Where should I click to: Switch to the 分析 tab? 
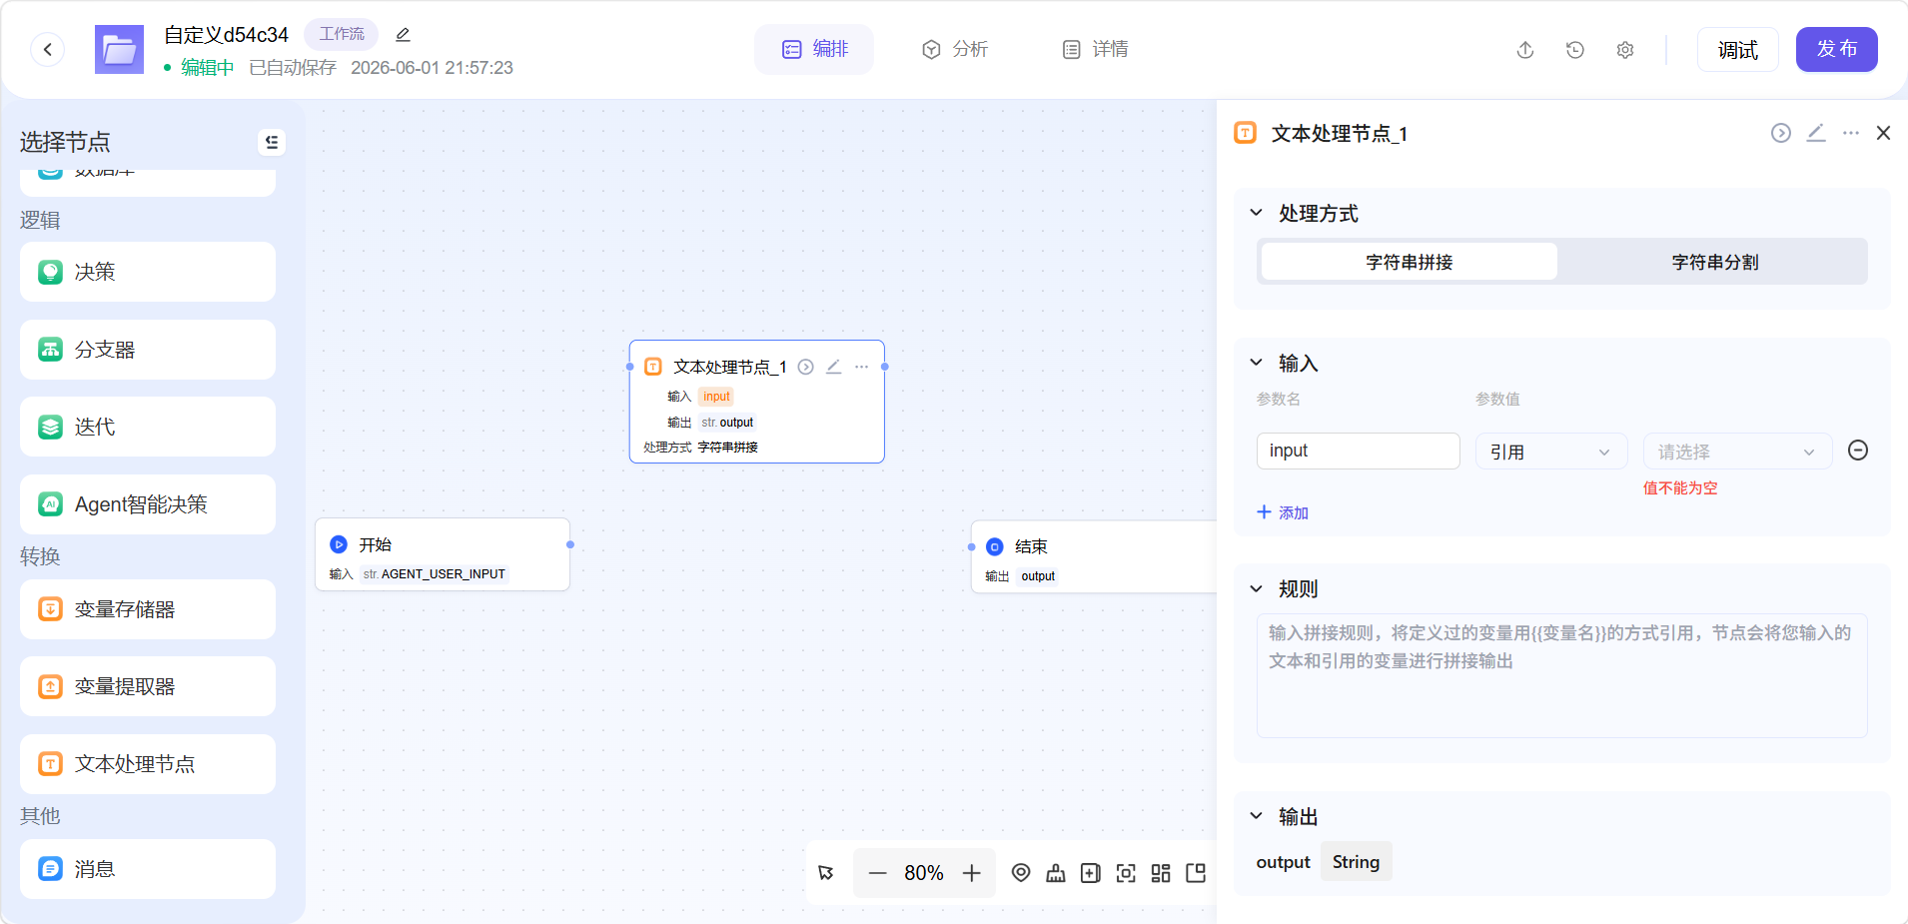click(x=954, y=49)
